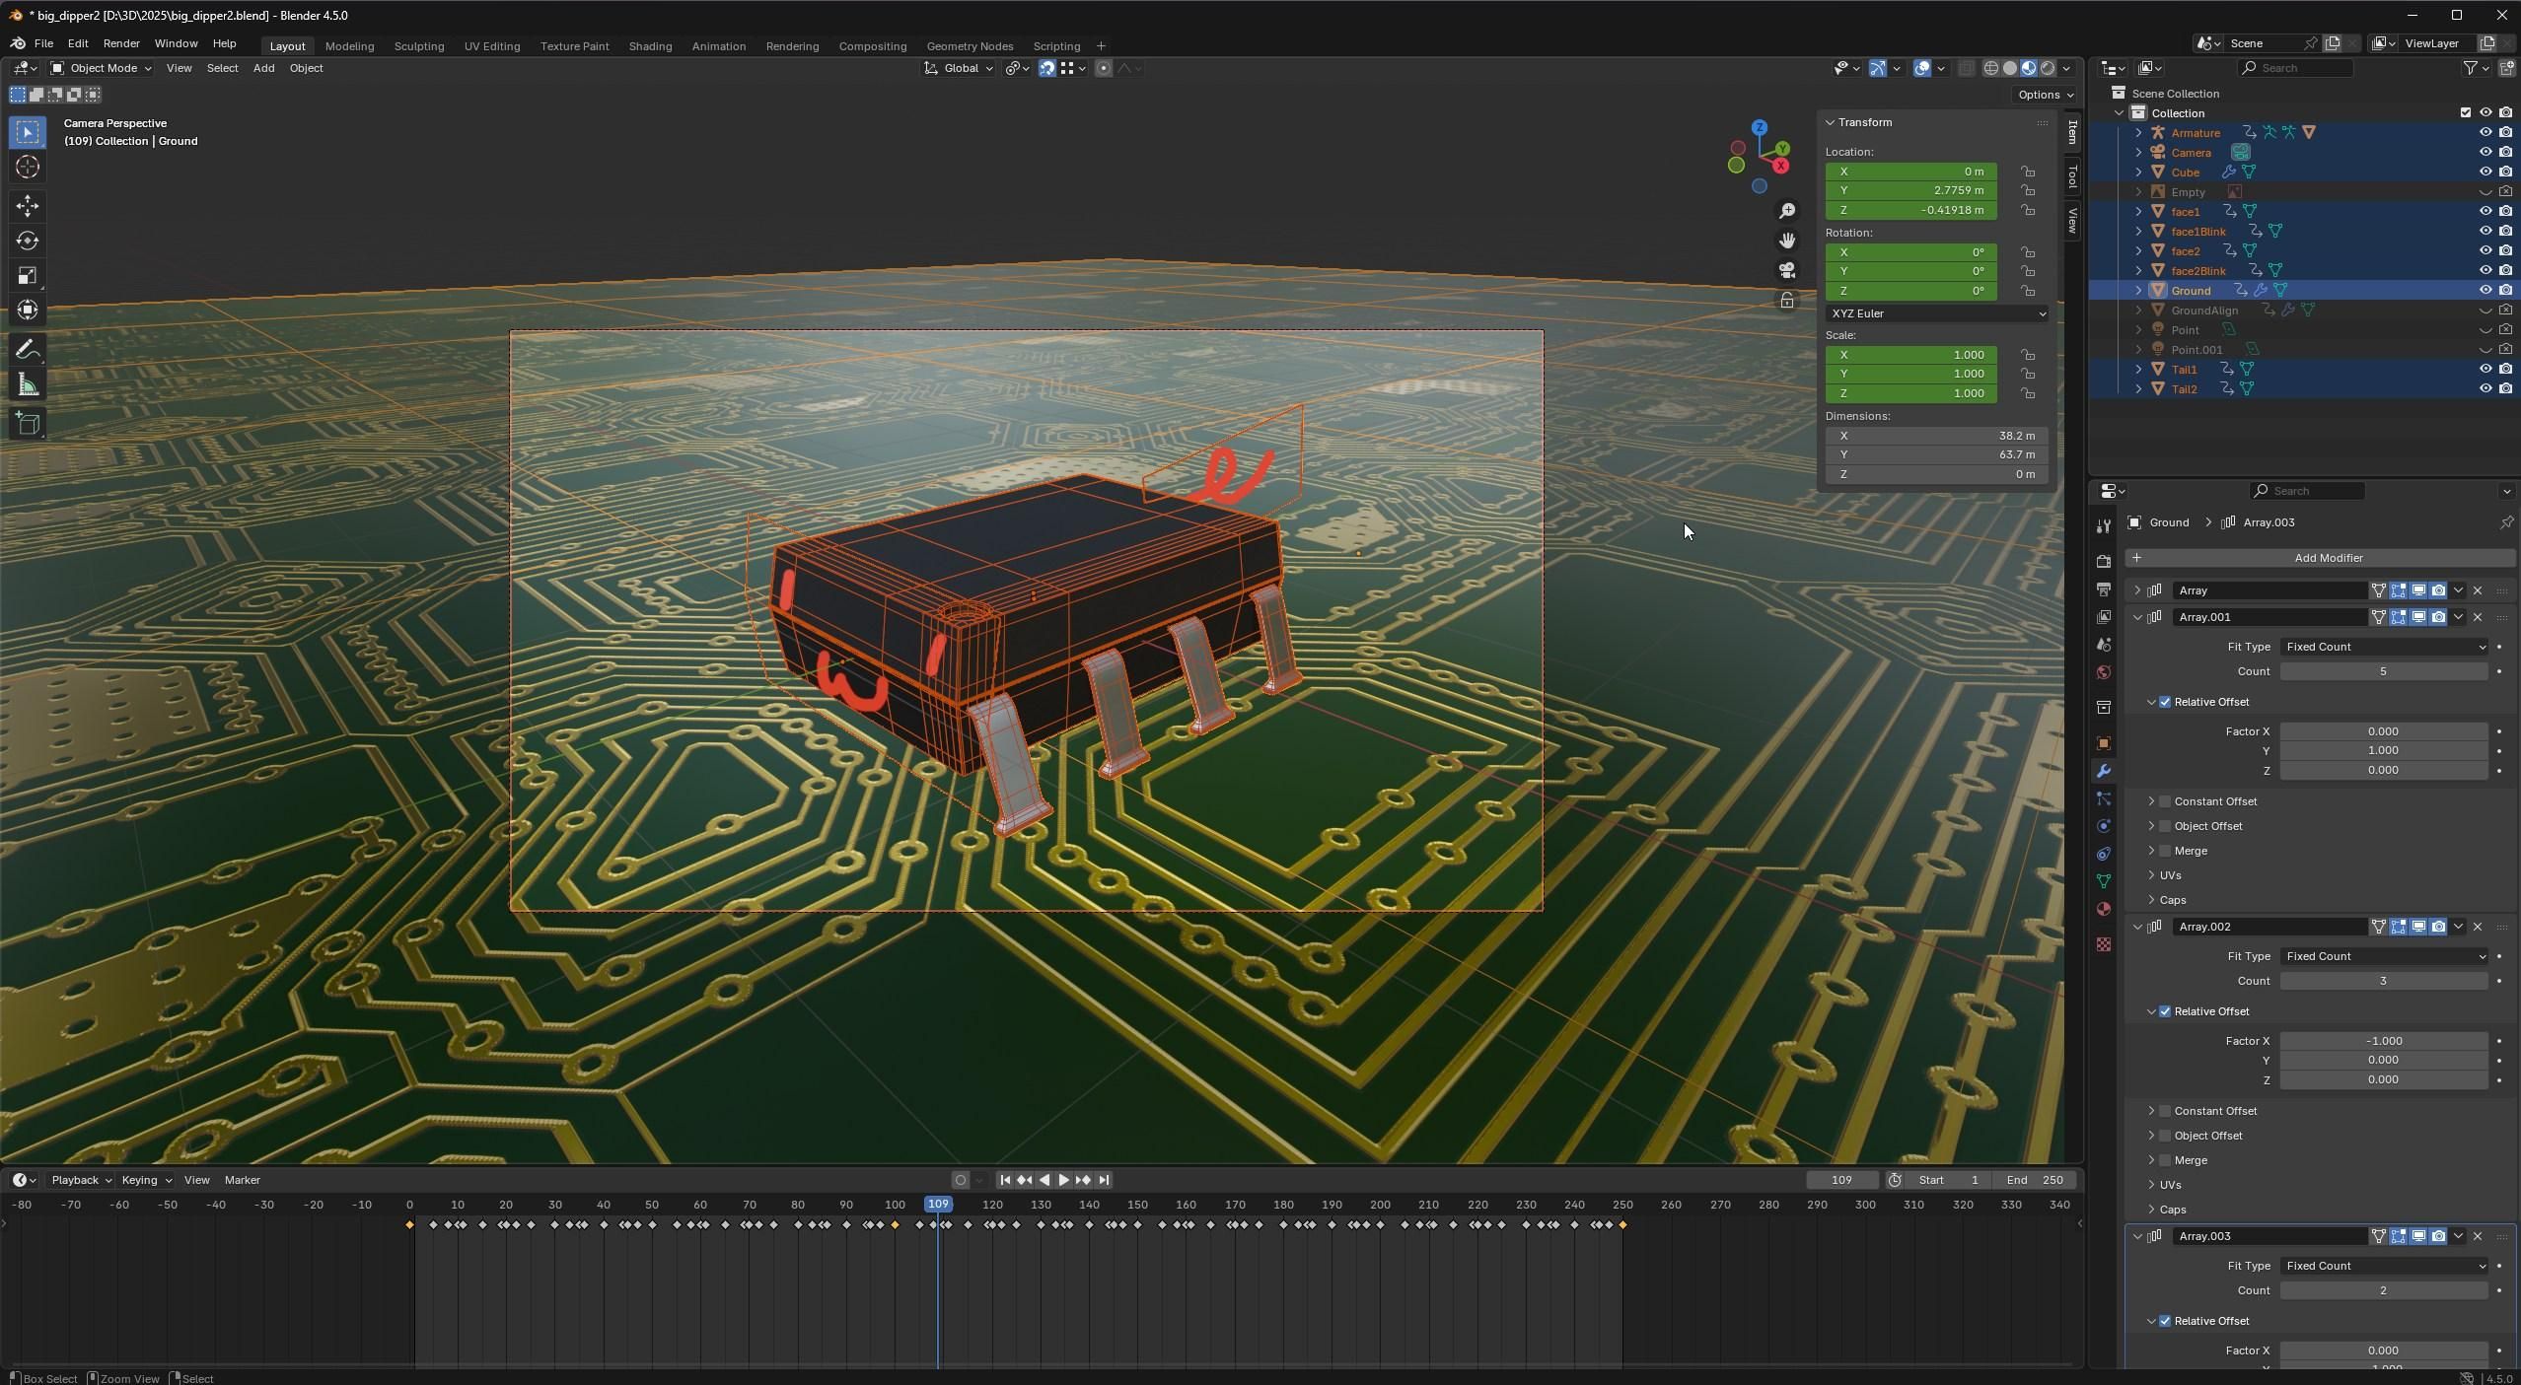Open the Options menu in the viewport header
This screenshot has width=2521, height=1385.
point(2043,95)
